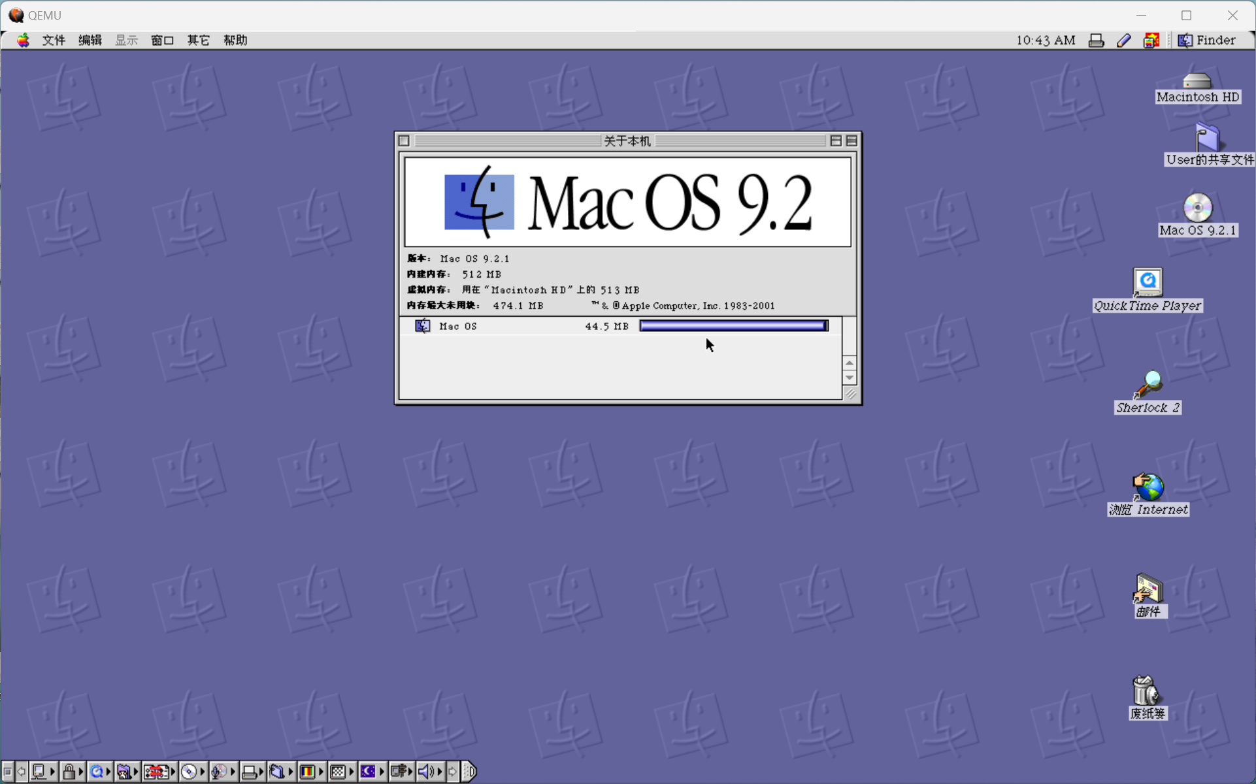Viewport: 1256px width, 784px height.
Task: Click the Mac OS memory usage bar
Action: 733,325
